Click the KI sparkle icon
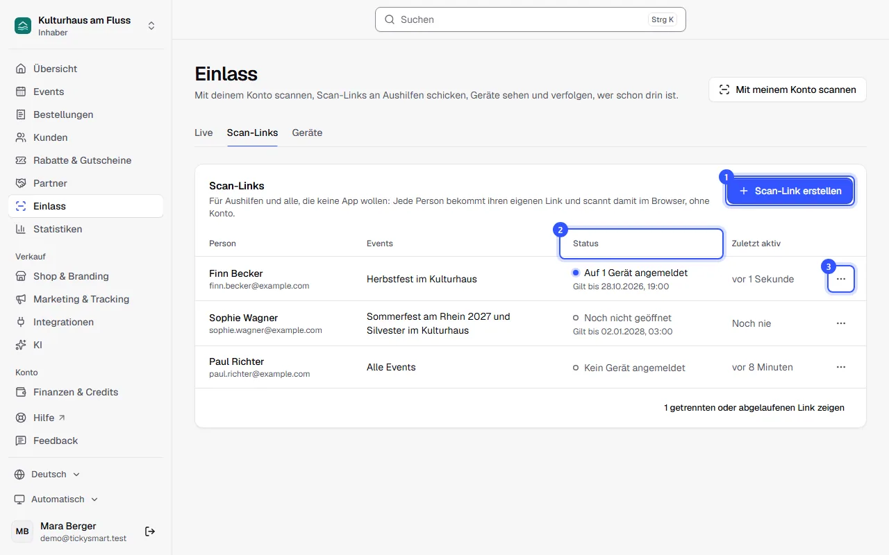The height and width of the screenshot is (555, 889). pos(21,345)
